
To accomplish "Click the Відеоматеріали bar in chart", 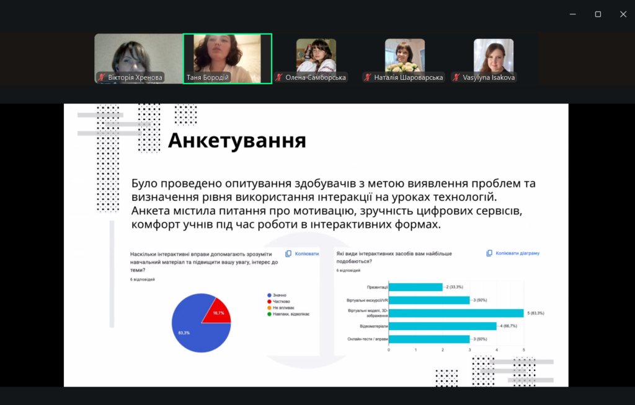I will coord(442,326).
